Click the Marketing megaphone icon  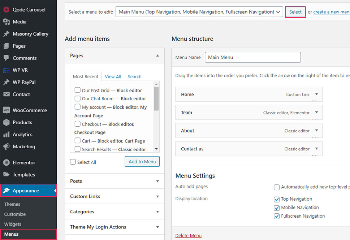coord(7,147)
